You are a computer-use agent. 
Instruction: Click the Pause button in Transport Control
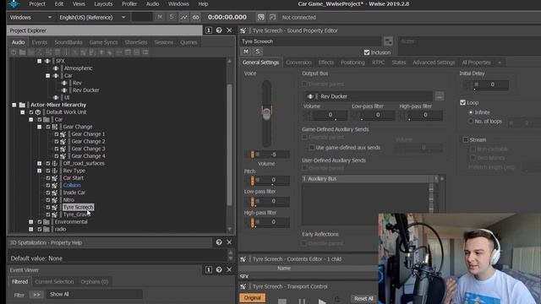(x=302, y=301)
